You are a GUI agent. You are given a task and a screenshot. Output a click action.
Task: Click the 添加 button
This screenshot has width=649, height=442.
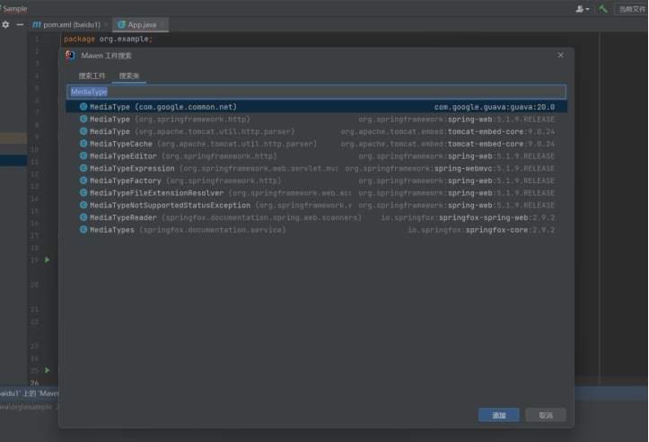(x=499, y=415)
